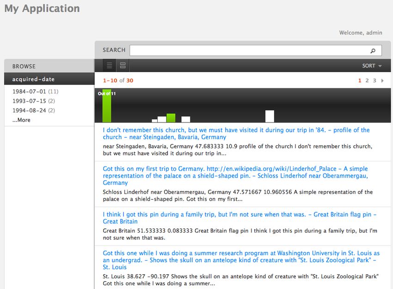Open the St. Louis Zoological Park result
This screenshot has width=393, height=289.
[241, 260]
